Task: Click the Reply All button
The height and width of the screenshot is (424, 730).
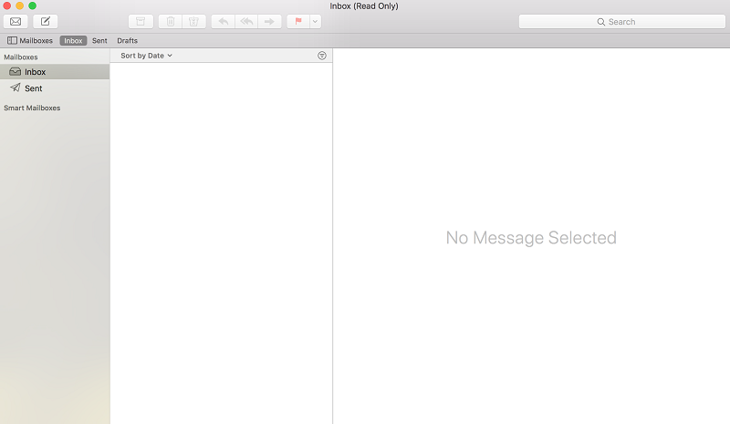Action: coord(246,21)
